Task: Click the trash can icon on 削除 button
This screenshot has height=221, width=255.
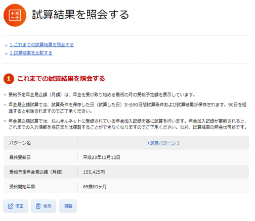Action: coord(38,206)
